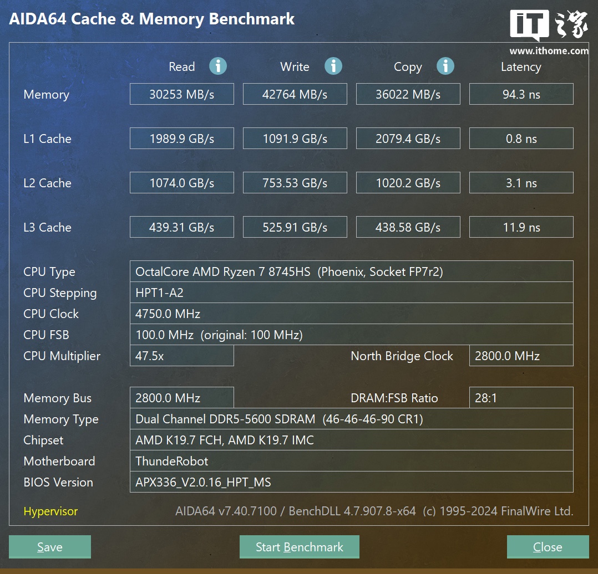Click the North Bridge Clock value
Viewport: 598px width, 574px height.
(521, 356)
